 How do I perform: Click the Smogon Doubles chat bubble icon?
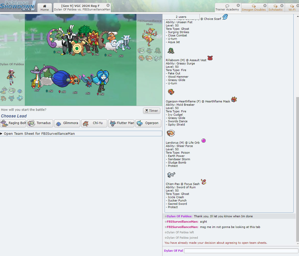click(x=254, y=6)
